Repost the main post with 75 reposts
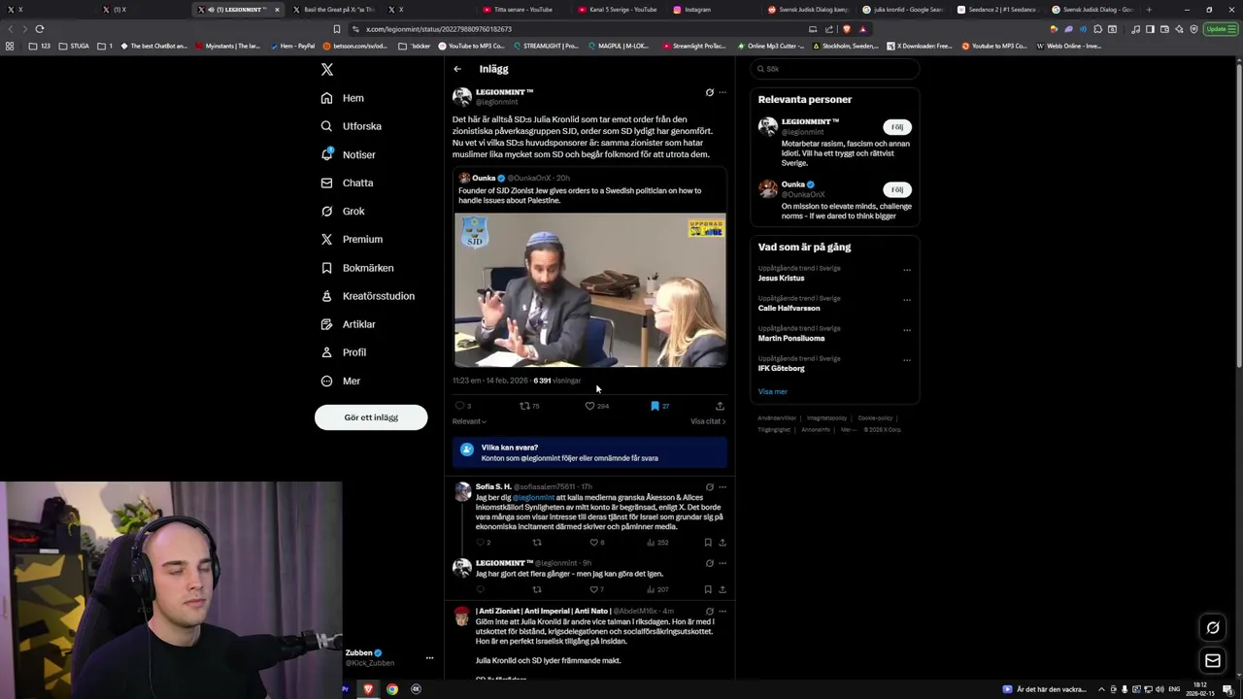Viewport: 1243px width, 699px height. tap(524, 406)
